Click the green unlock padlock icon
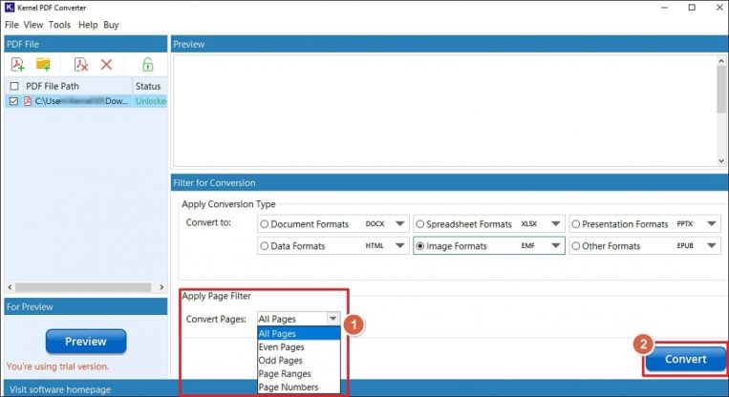The height and width of the screenshot is (397, 729). click(148, 65)
